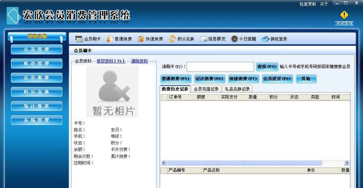This screenshot has height=188, width=363.
Task: Sort by 产品名称 column header
Action: (x=254, y=170)
